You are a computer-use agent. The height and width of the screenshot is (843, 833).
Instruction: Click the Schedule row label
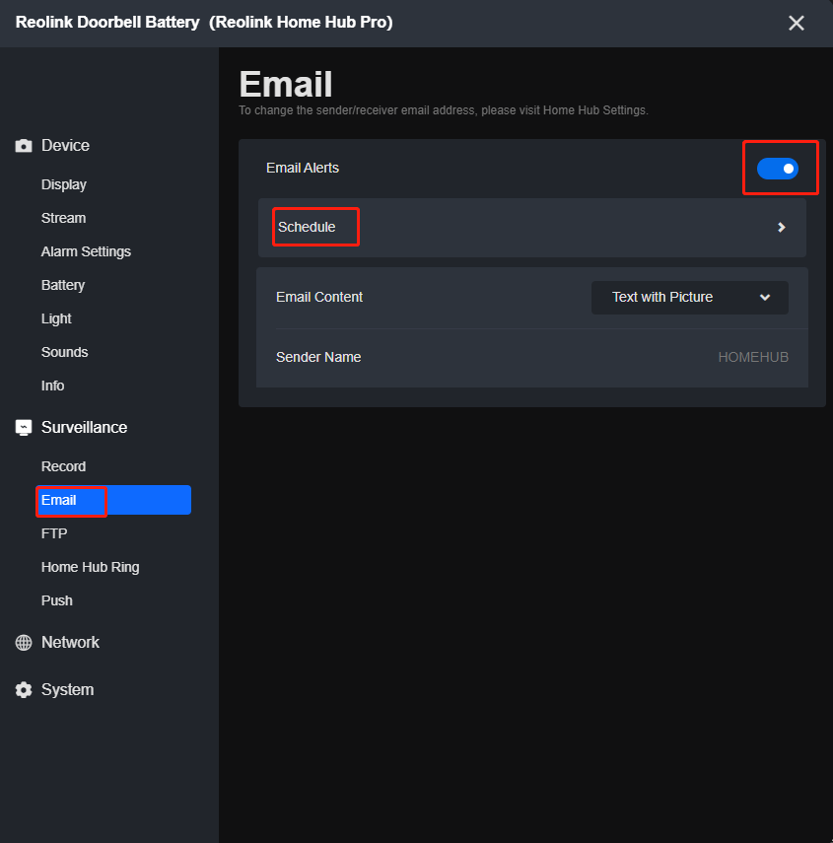(x=307, y=227)
